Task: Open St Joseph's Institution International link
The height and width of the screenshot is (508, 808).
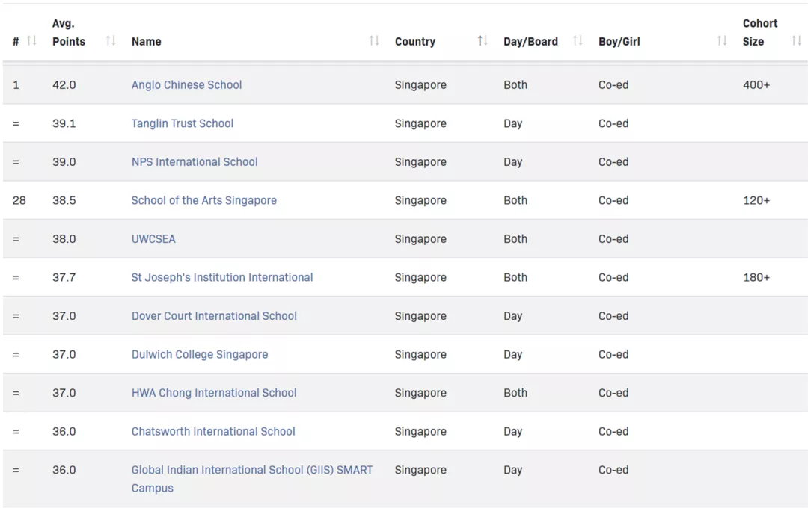Action: coord(222,277)
